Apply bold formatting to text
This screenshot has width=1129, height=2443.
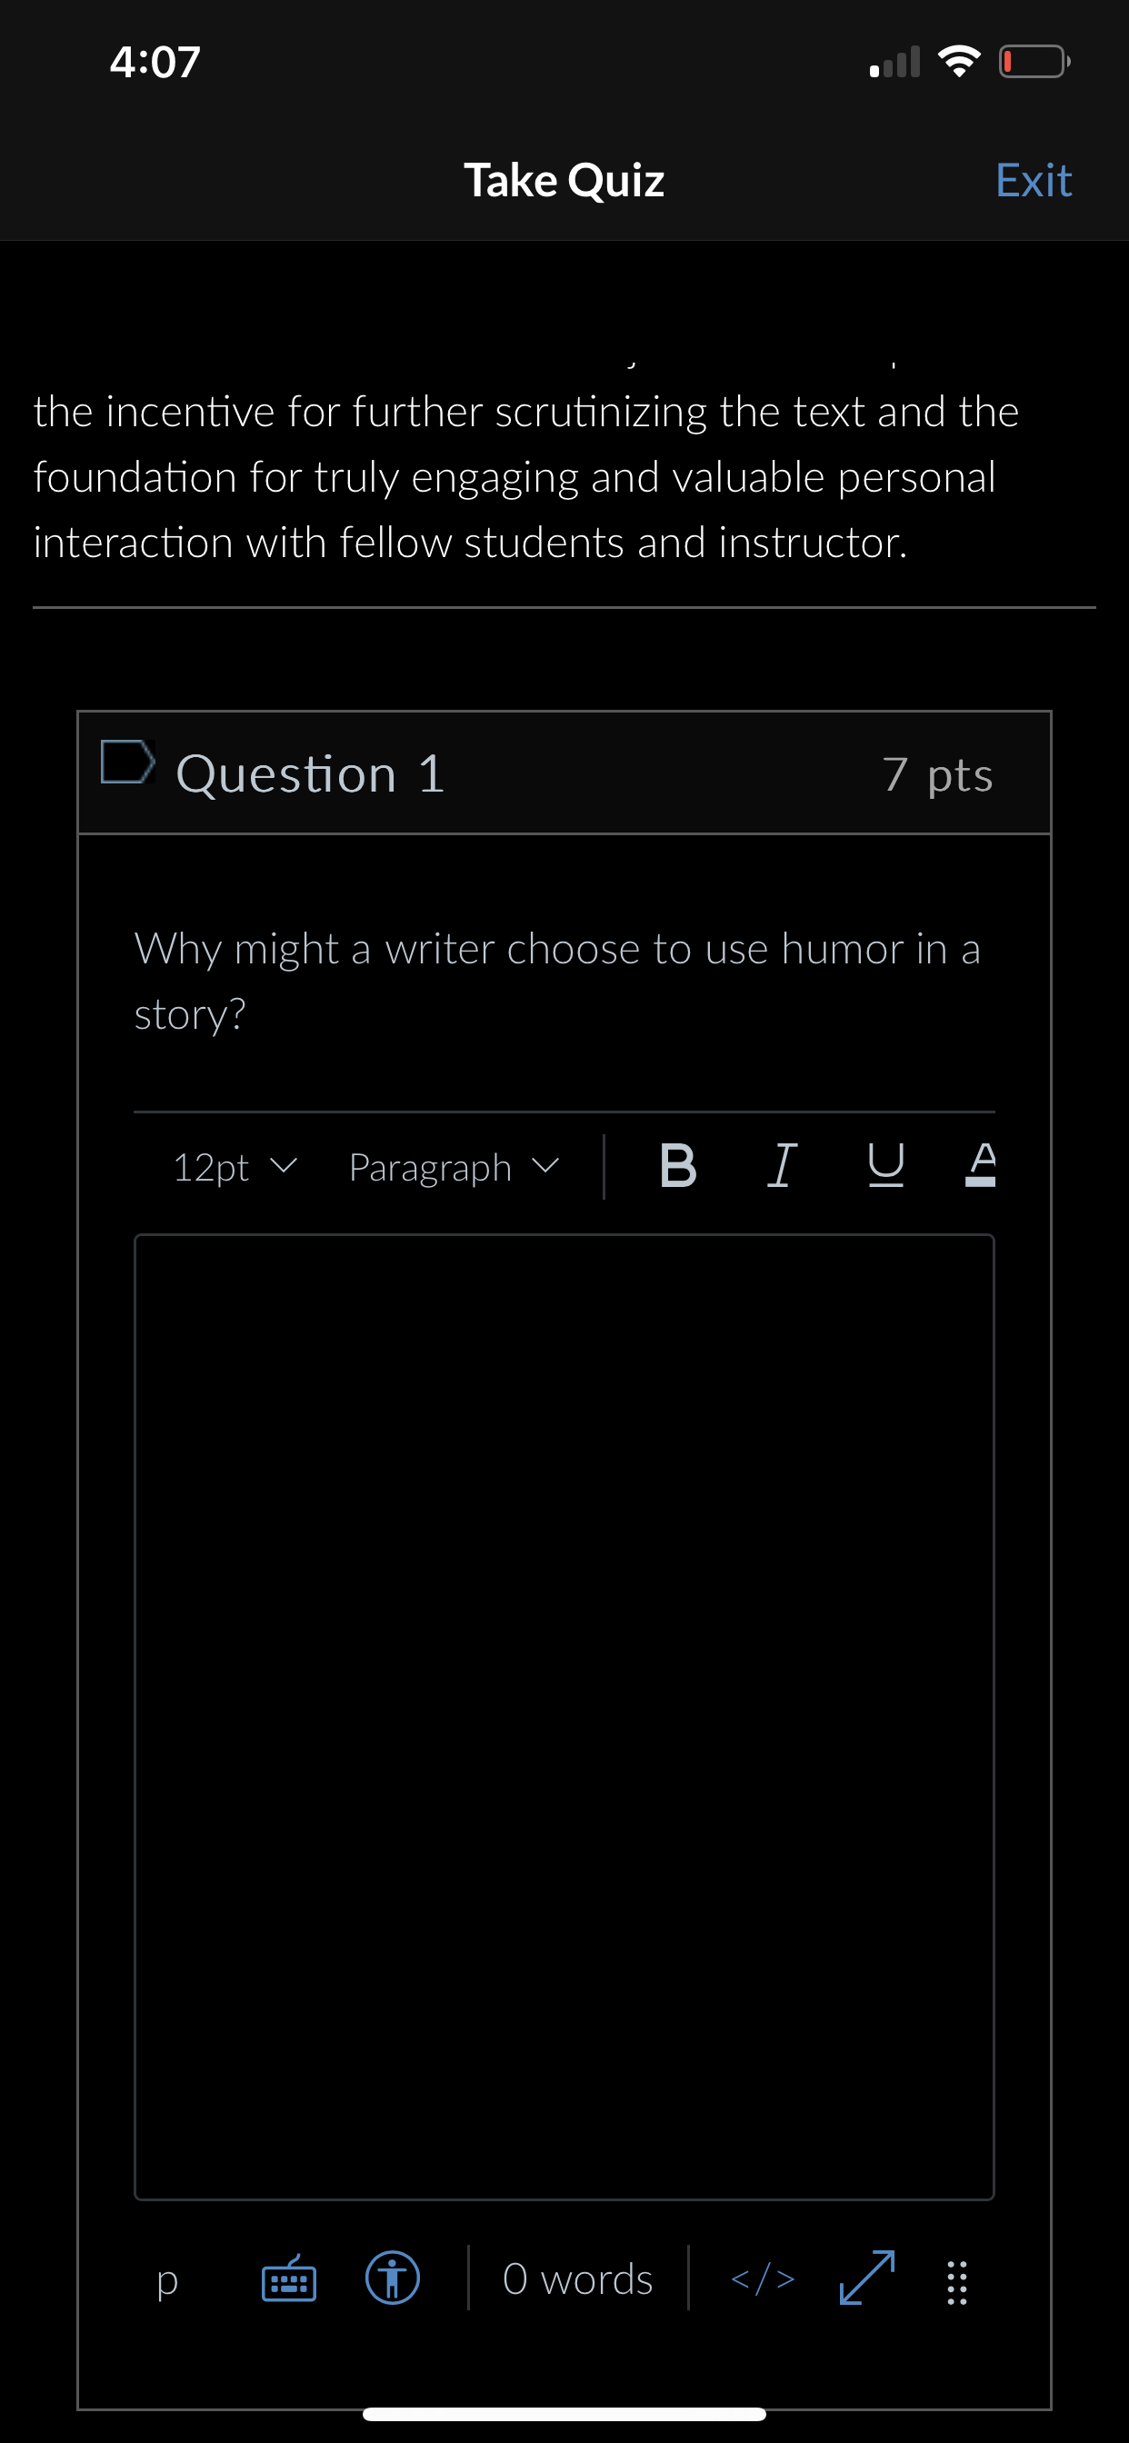[x=677, y=1166]
